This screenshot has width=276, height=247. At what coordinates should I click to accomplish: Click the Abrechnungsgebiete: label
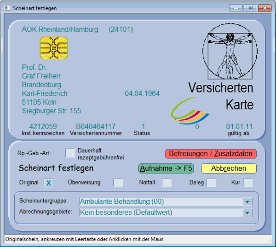[46, 212]
